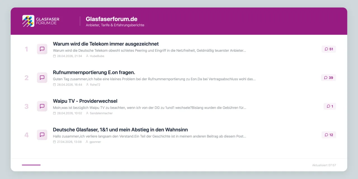Click the date 28.04.2026, 16:44

click(x=69, y=84)
